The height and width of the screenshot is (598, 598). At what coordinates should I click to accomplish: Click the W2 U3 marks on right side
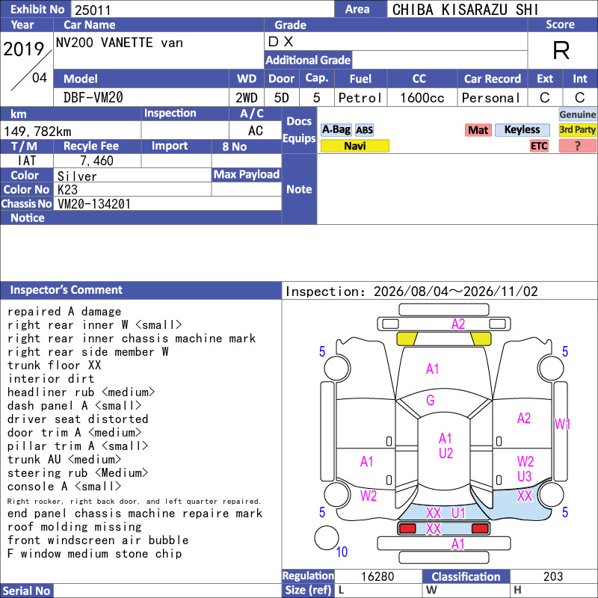tap(525, 469)
